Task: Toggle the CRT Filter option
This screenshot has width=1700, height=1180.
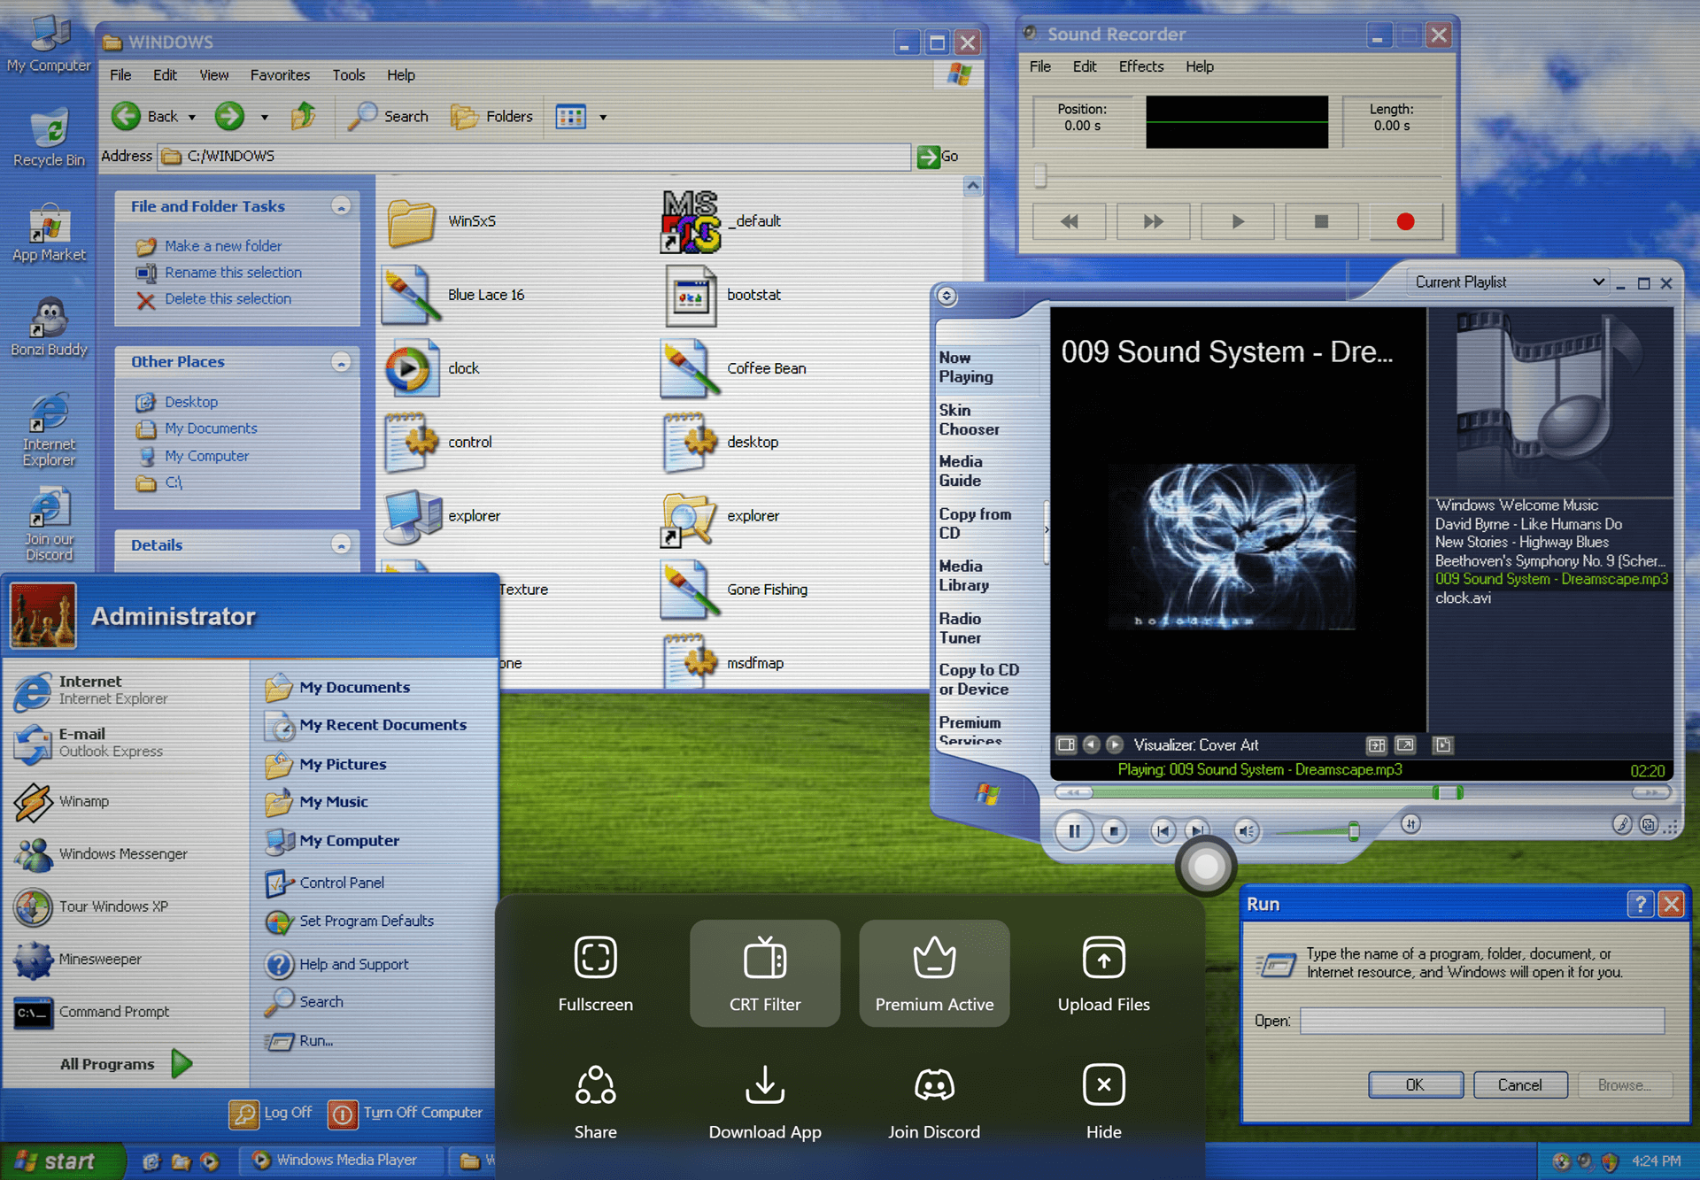Action: (764, 973)
